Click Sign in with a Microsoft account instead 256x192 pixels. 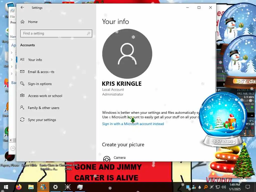pos(133,124)
